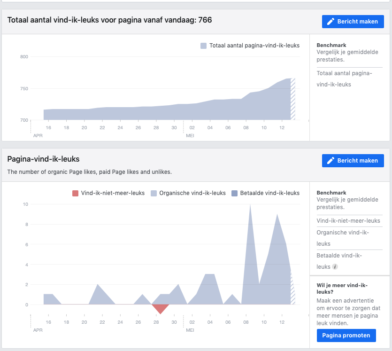Viewport: 392px width, 351px height.
Task: Click the Bericht maken button in Pagina-vind-ik-leuks
Action: [353, 161]
